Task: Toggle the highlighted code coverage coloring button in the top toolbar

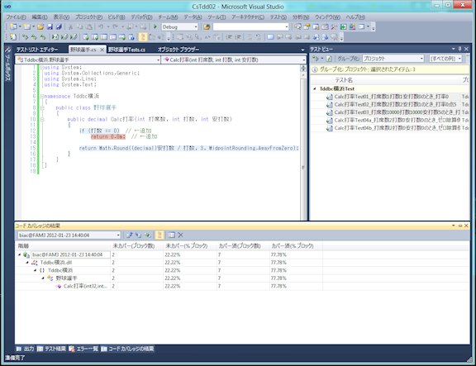Action: point(142,37)
